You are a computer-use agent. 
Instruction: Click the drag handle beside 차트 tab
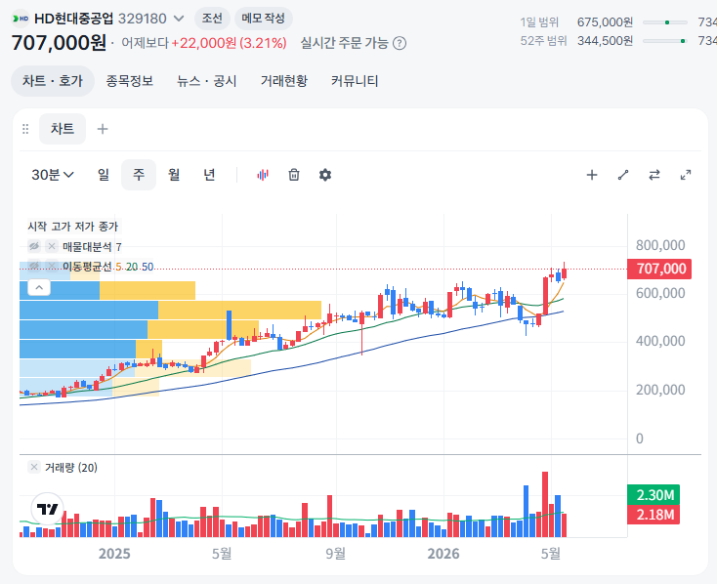[25, 129]
